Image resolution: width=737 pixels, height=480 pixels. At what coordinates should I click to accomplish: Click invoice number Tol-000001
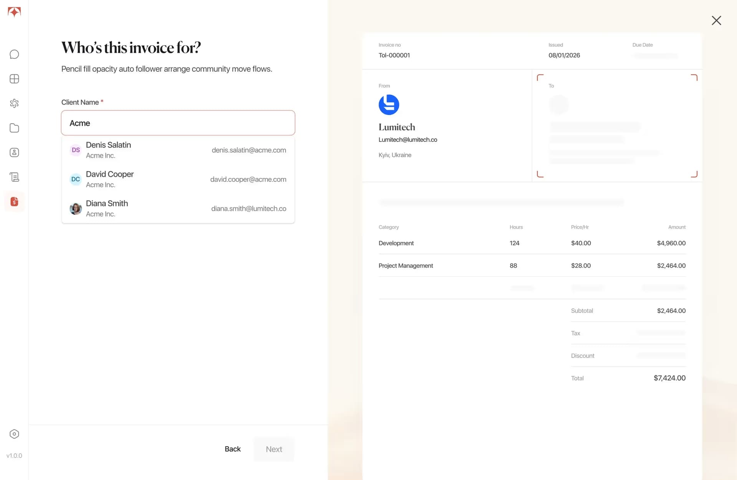point(394,55)
